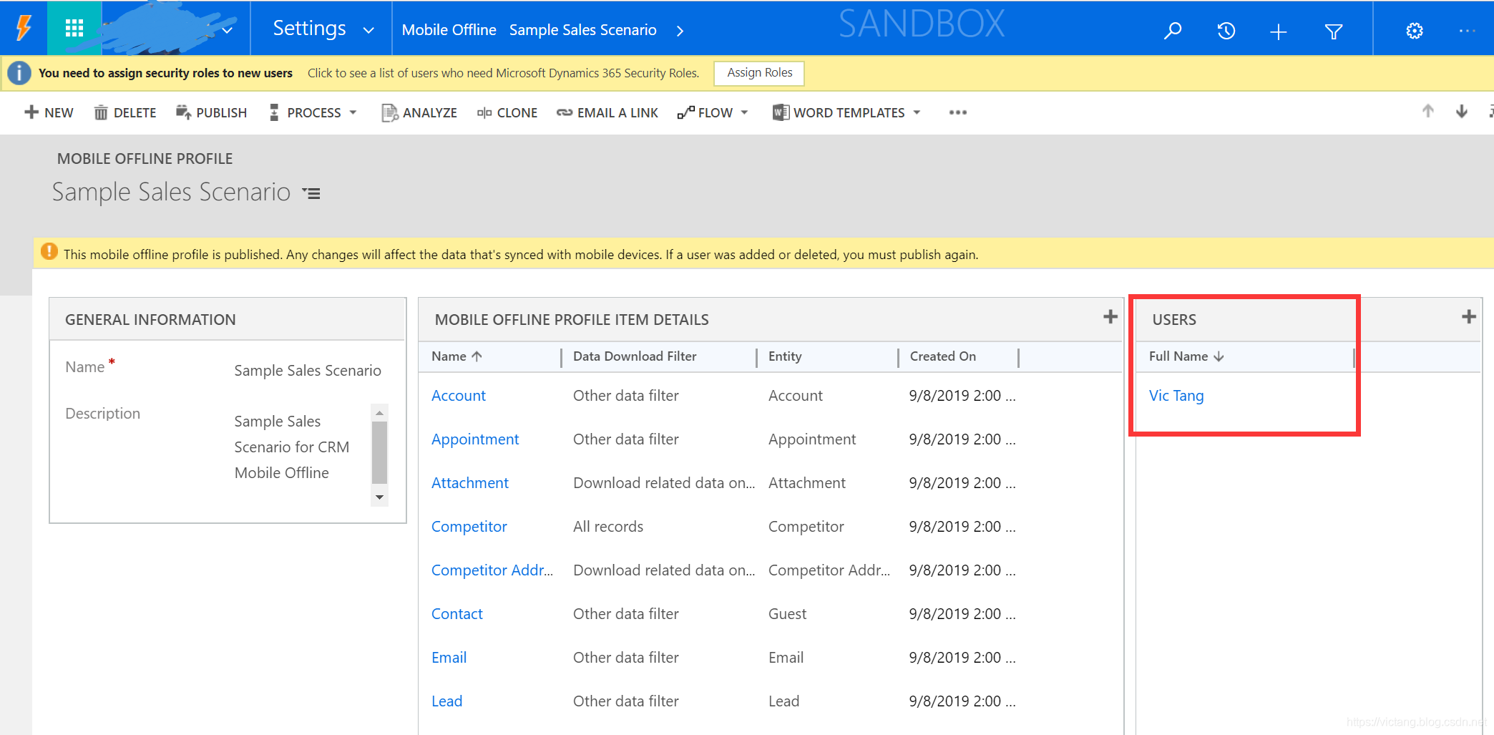Click the Name field value Sample Sales Scenario
This screenshot has height=735, width=1494.
point(308,371)
